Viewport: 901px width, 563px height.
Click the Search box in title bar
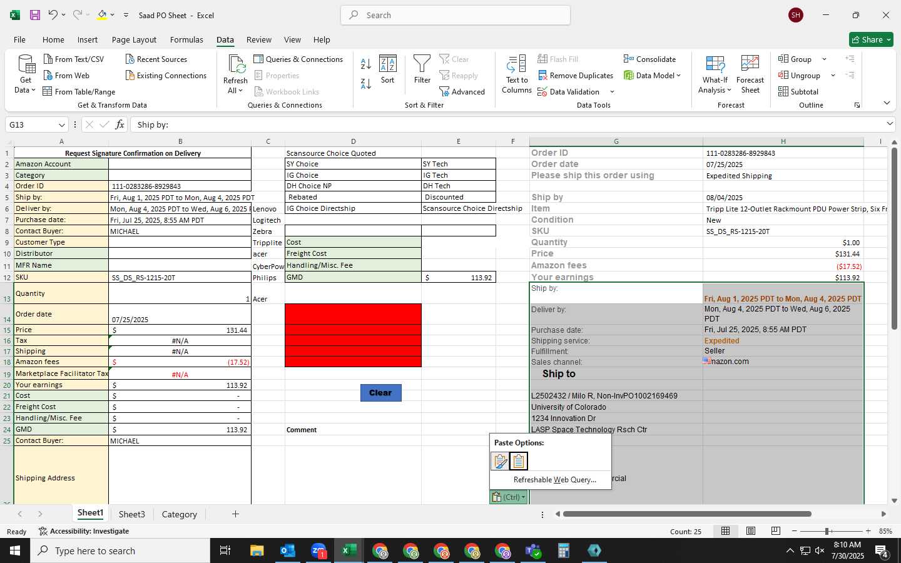[456, 15]
